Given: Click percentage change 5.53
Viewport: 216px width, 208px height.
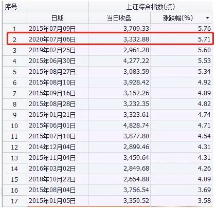Looking at the screenshot, I should point(204,60).
